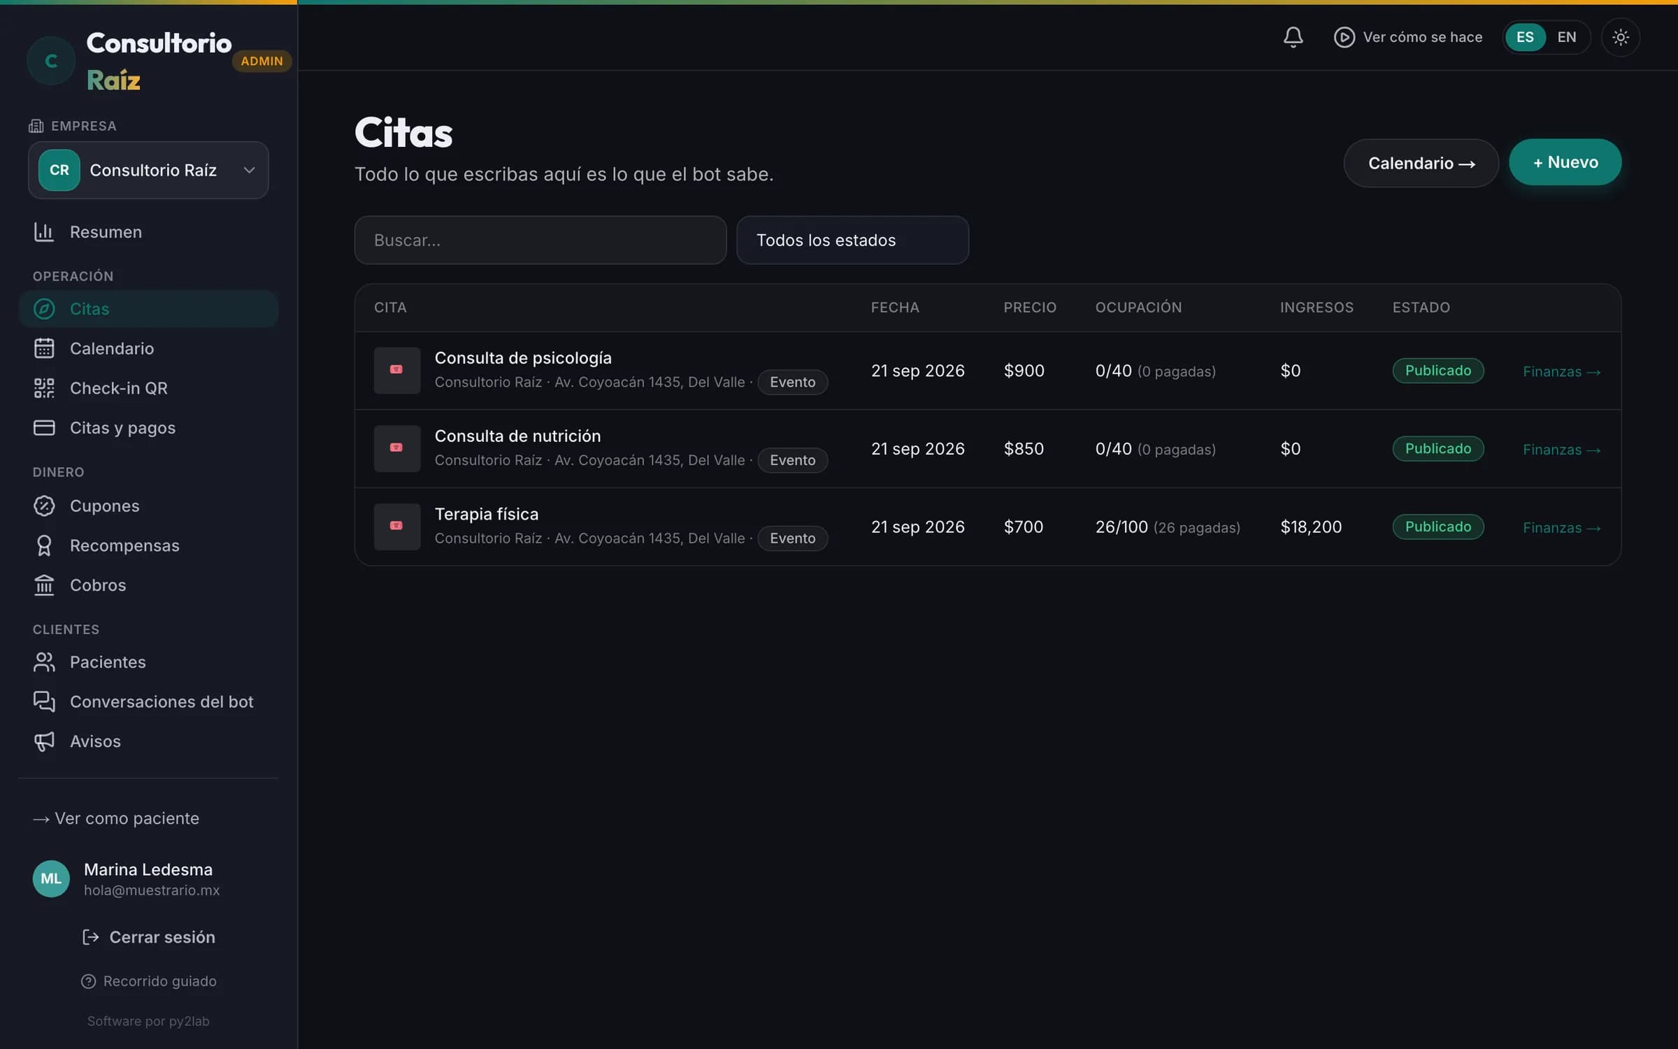This screenshot has height=1049, width=1678.
Task: Open the Pacientes list
Action: click(x=148, y=662)
